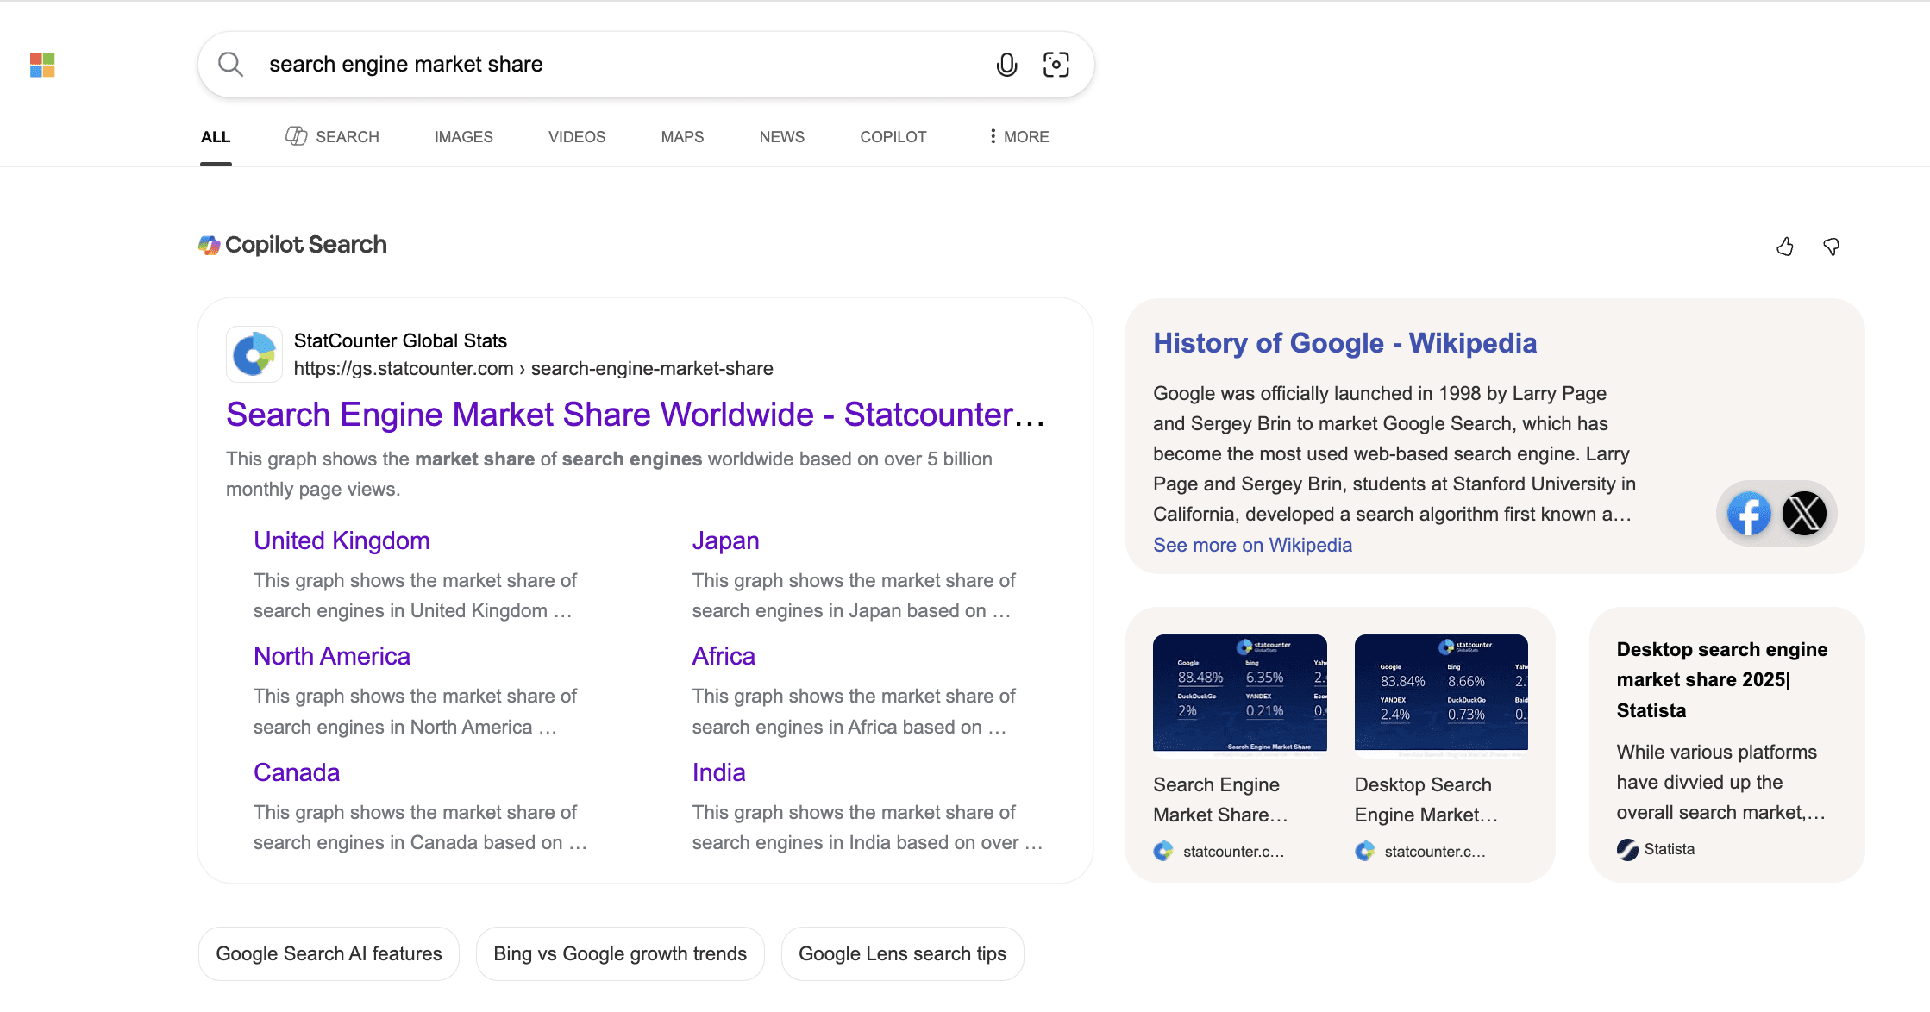Switch to the Images tab
The image size is (1930, 1012).
(x=463, y=137)
